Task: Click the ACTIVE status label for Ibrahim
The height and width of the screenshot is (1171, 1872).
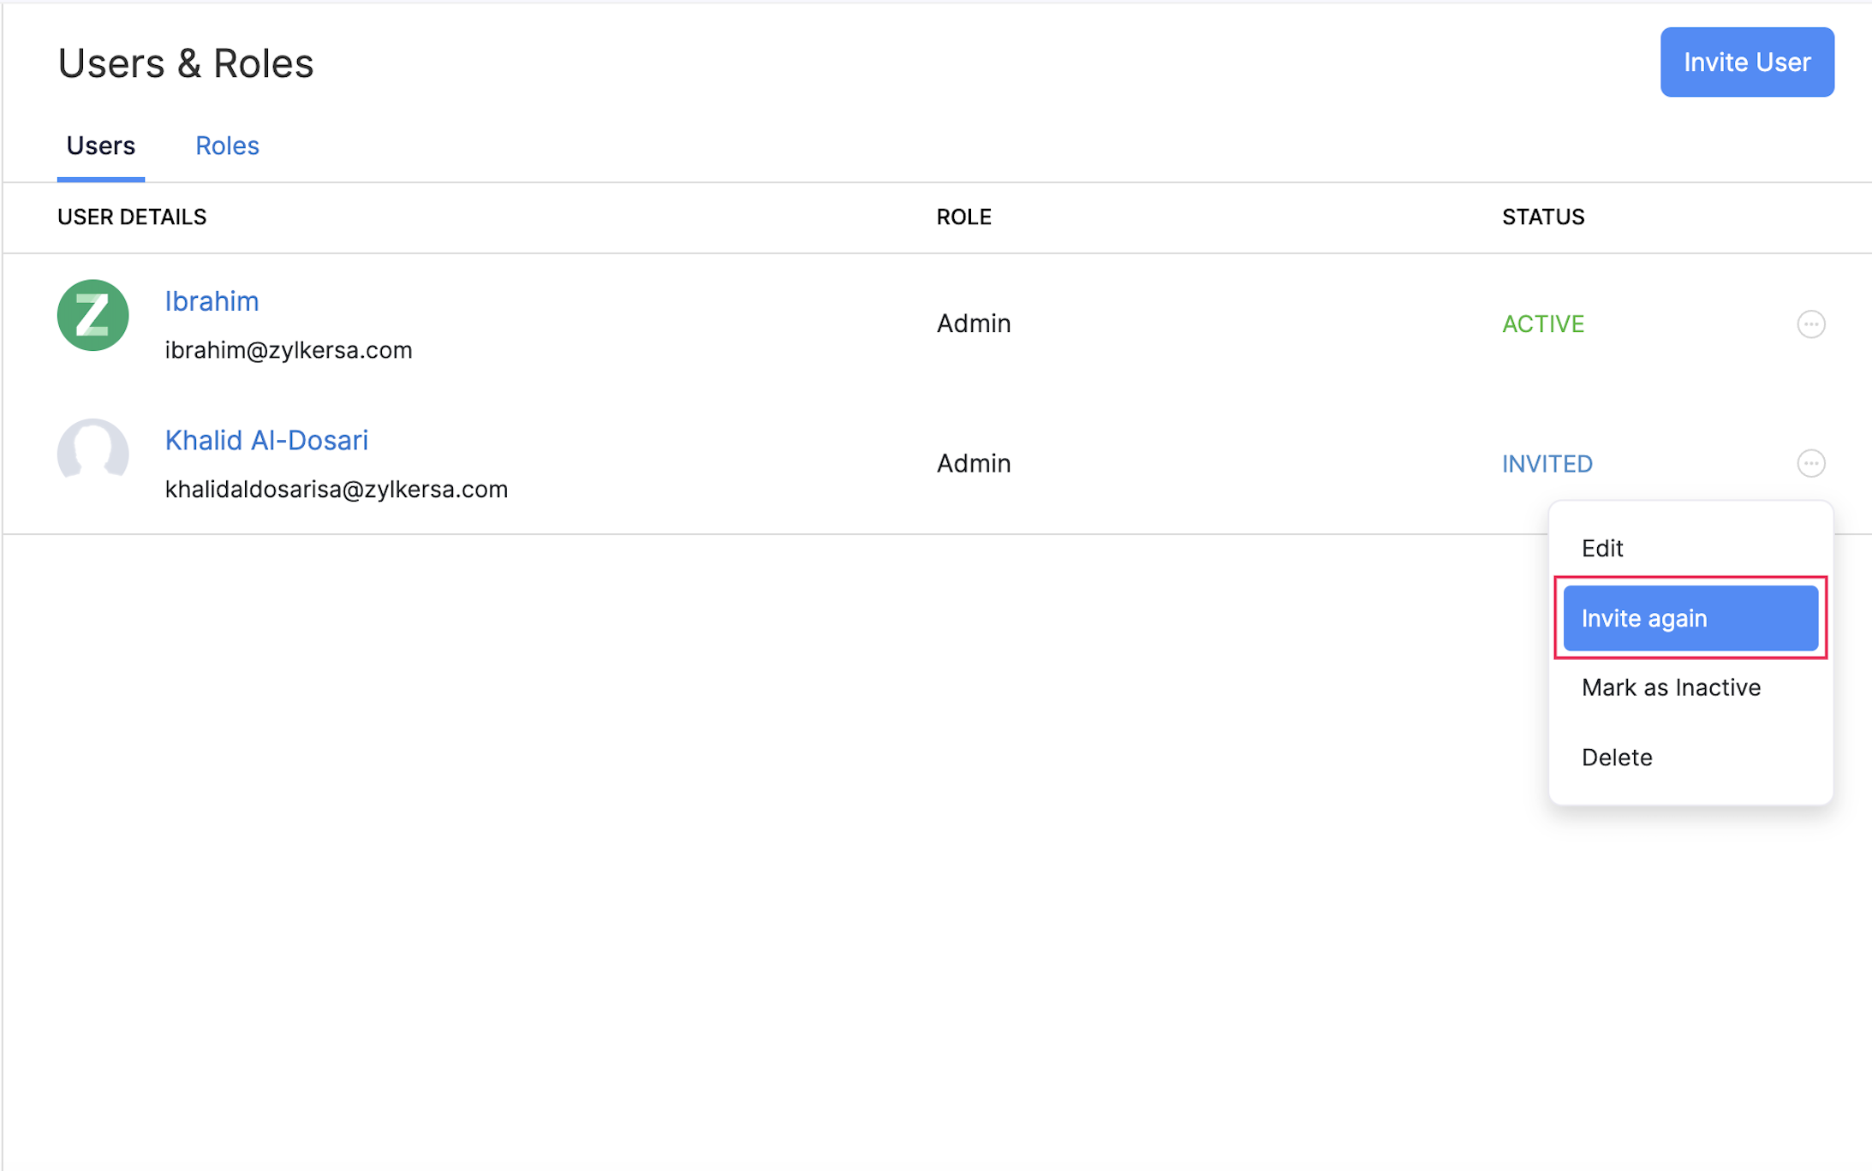Action: [x=1542, y=324]
